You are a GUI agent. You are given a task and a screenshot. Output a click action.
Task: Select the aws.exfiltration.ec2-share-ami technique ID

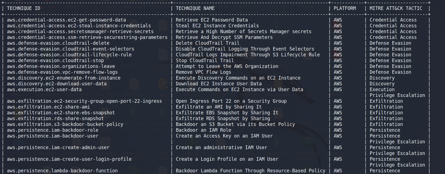(x=48, y=107)
